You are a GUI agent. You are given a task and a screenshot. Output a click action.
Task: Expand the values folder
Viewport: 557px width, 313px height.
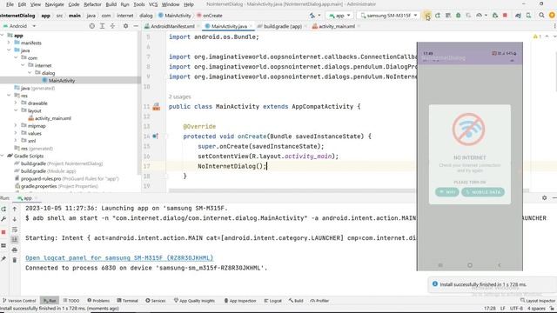[16, 133]
